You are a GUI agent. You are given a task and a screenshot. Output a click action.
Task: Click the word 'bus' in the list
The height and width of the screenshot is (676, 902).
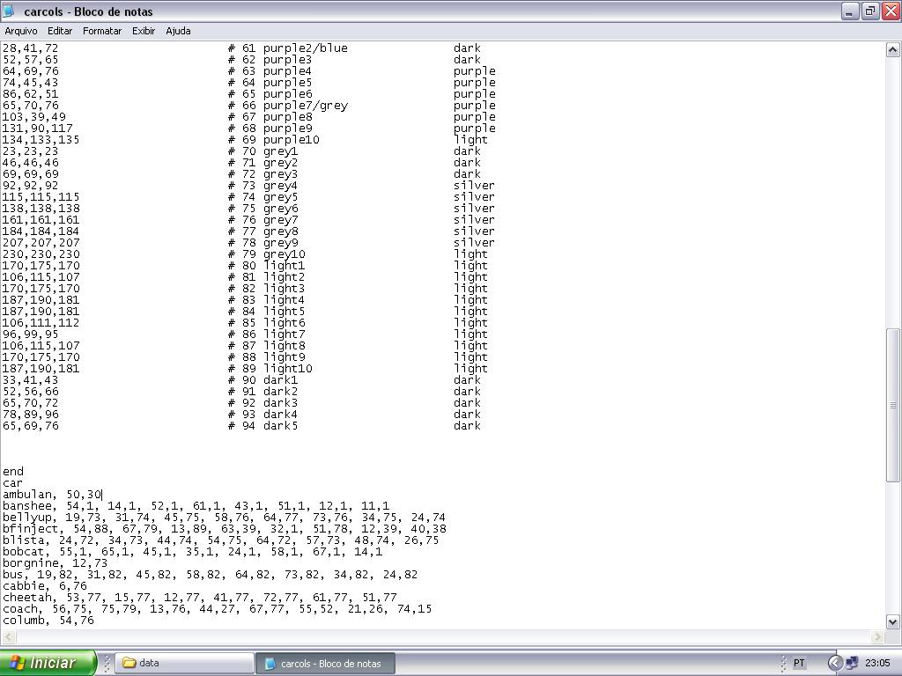[x=12, y=575]
